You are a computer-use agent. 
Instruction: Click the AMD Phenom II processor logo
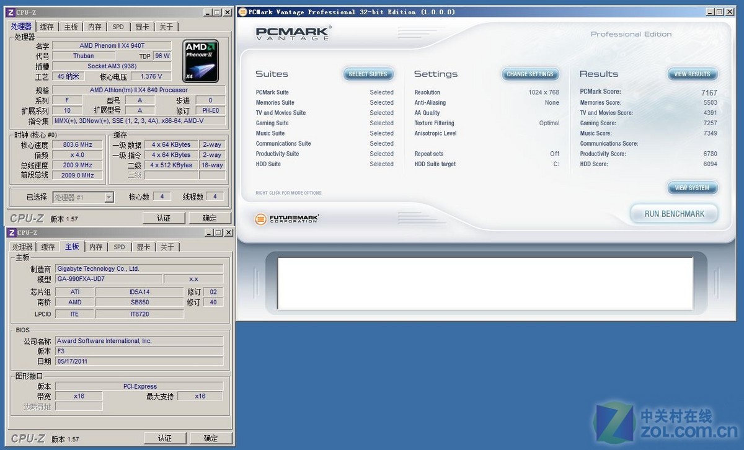coord(200,61)
